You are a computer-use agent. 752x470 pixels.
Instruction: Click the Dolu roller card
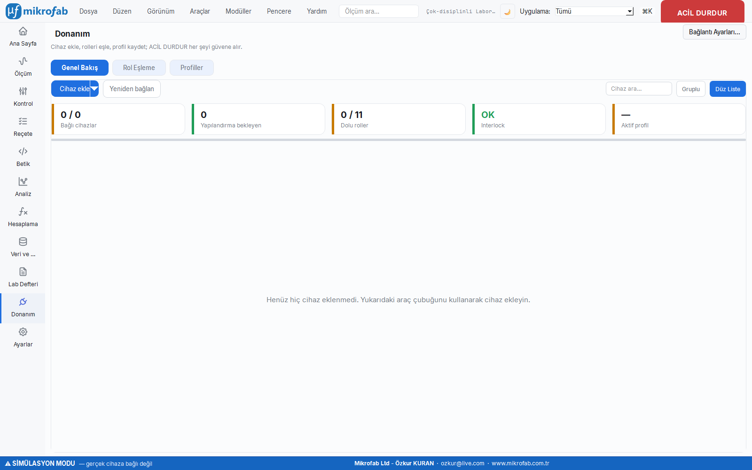tap(399, 119)
